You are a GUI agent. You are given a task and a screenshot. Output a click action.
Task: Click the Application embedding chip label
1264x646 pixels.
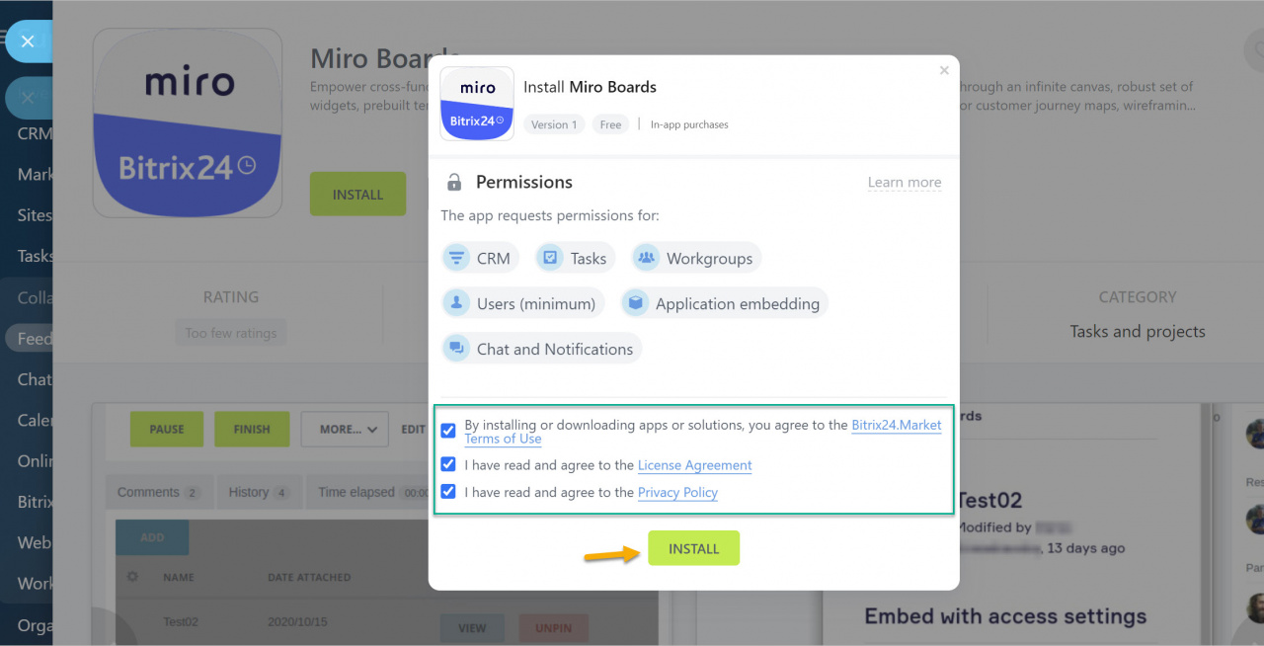tap(738, 304)
